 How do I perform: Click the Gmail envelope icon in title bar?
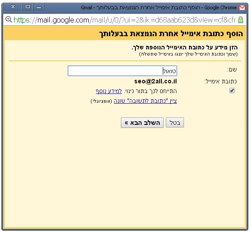coord(242,7)
